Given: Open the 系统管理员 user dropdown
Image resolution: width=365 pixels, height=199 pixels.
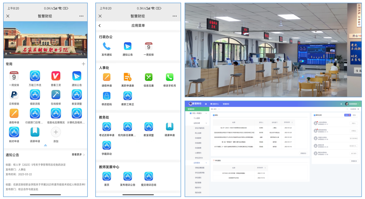Looking at the screenshot, I should click(353, 104).
